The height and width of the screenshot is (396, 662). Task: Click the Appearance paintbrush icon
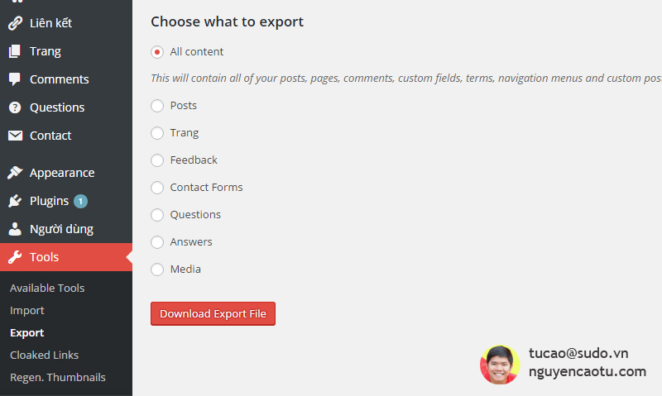tap(15, 173)
